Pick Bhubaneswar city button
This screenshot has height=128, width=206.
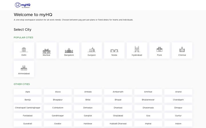click(148, 100)
